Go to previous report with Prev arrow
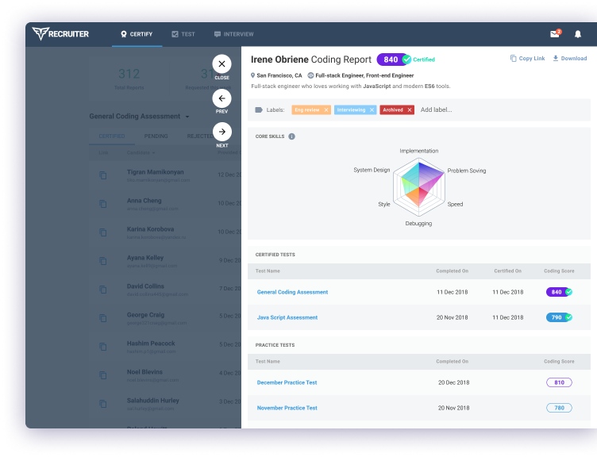The height and width of the screenshot is (457, 597). (221, 98)
